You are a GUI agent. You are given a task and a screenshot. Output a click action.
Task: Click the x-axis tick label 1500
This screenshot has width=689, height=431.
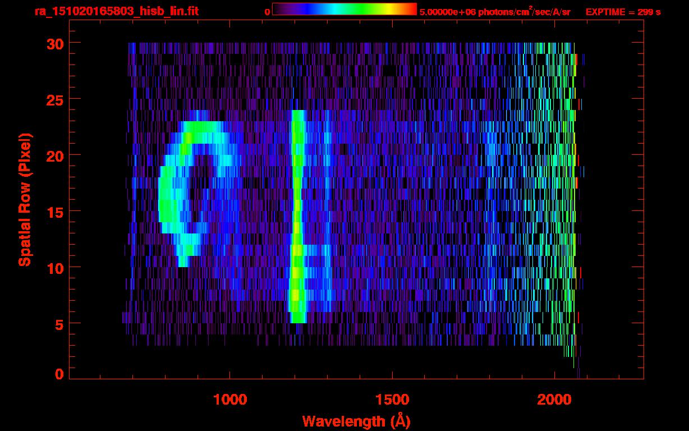[x=392, y=400]
